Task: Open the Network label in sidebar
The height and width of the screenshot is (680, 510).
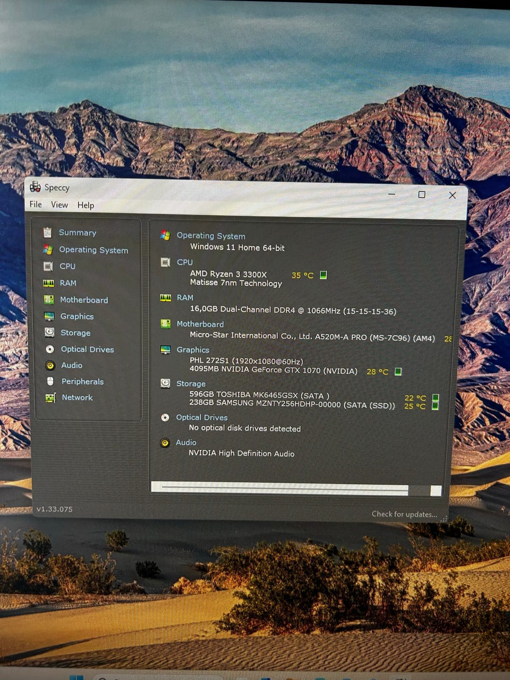Action: tap(77, 397)
